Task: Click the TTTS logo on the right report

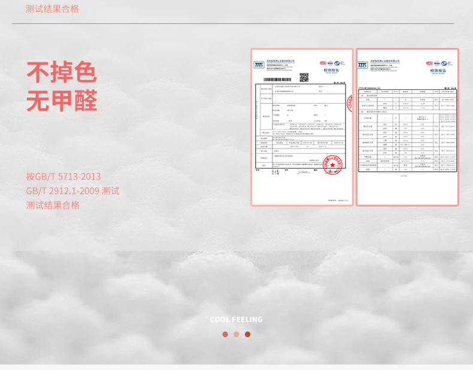Action: pos(363,65)
